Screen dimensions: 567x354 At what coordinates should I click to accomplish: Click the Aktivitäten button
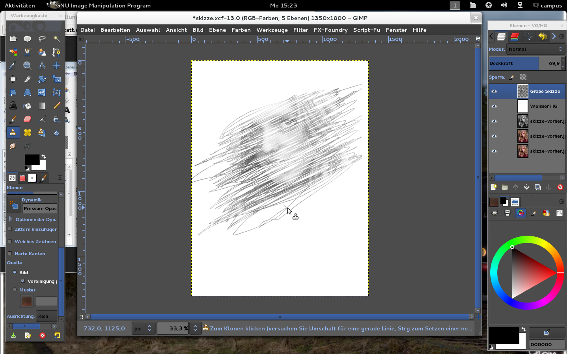(x=20, y=6)
